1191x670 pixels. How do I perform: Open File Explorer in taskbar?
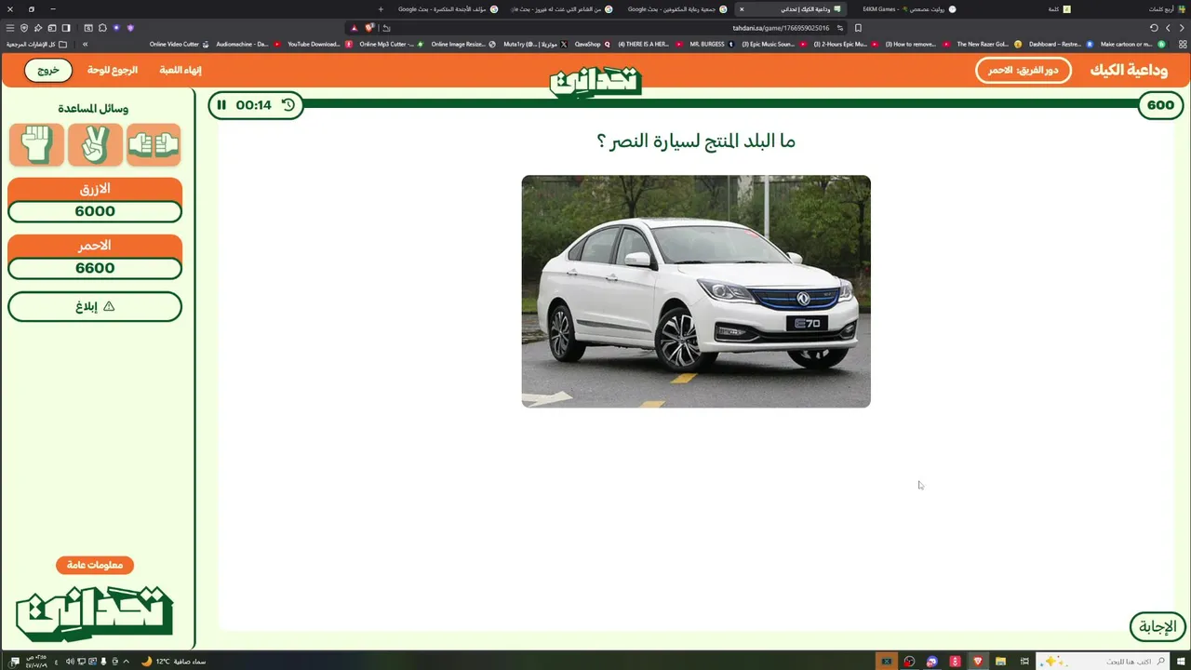(1001, 662)
